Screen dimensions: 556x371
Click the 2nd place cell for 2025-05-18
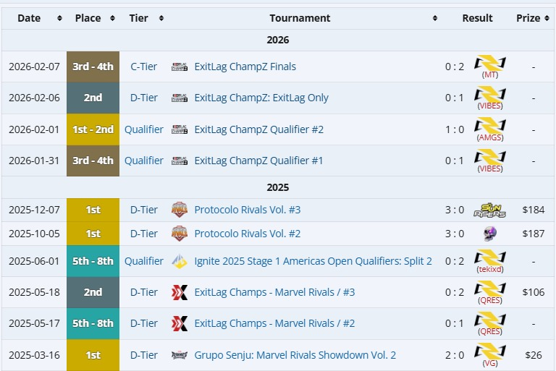(x=93, y=292)
